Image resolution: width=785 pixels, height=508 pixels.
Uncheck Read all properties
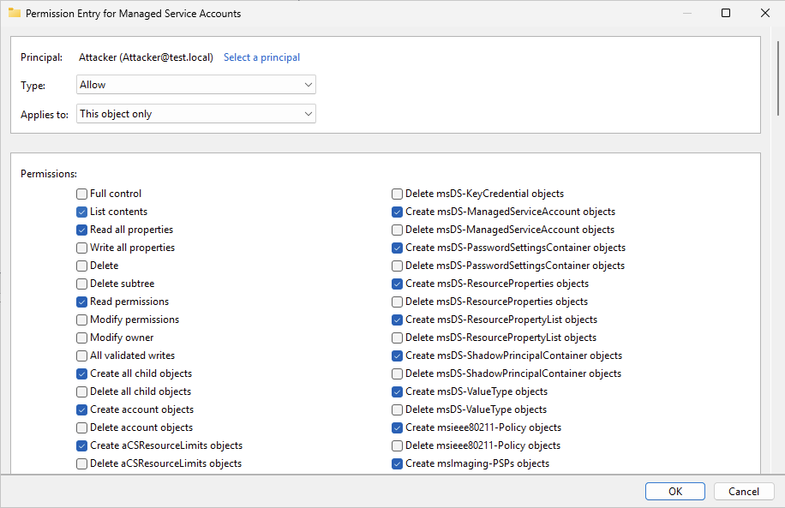pyautogui.click(x=81, y=230)
